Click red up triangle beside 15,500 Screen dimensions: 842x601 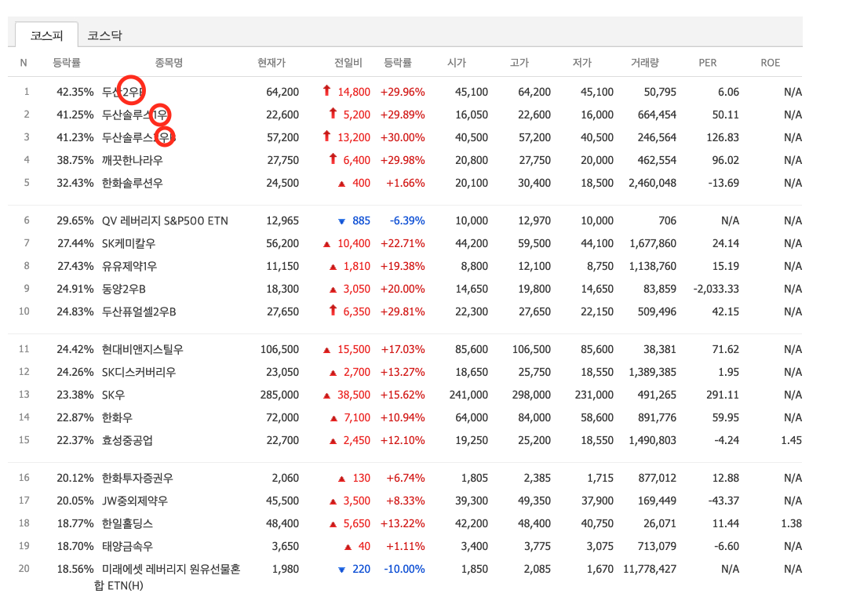(326, 350)
